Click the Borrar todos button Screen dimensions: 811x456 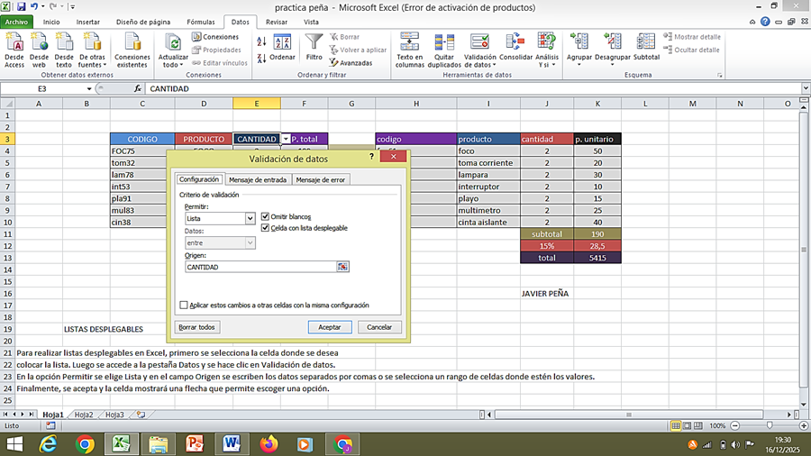[196, 327]
